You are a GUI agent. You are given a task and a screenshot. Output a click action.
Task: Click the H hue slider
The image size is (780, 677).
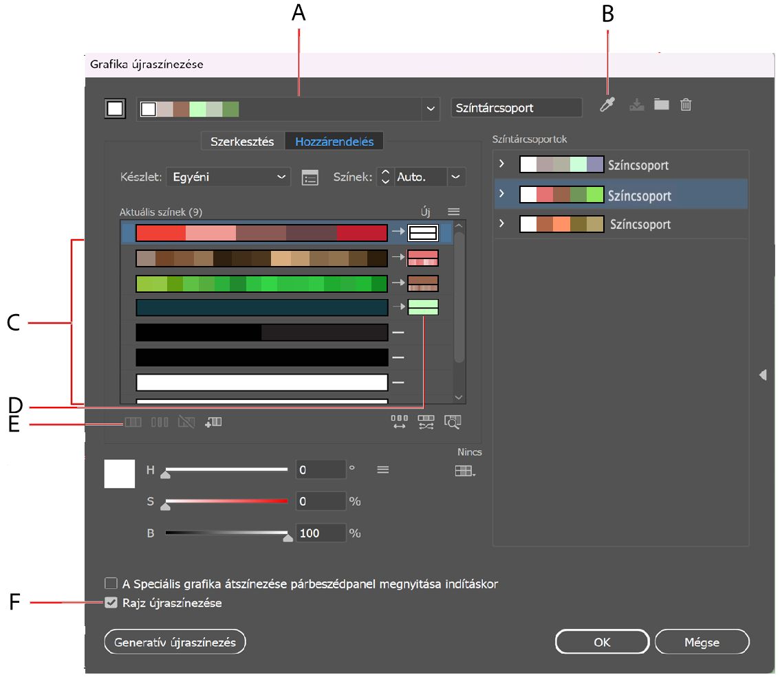click(x=226, y=469)
